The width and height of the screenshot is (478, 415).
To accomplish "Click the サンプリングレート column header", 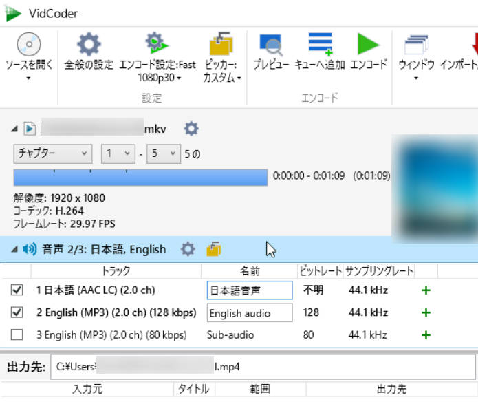I will click(379, 271).
